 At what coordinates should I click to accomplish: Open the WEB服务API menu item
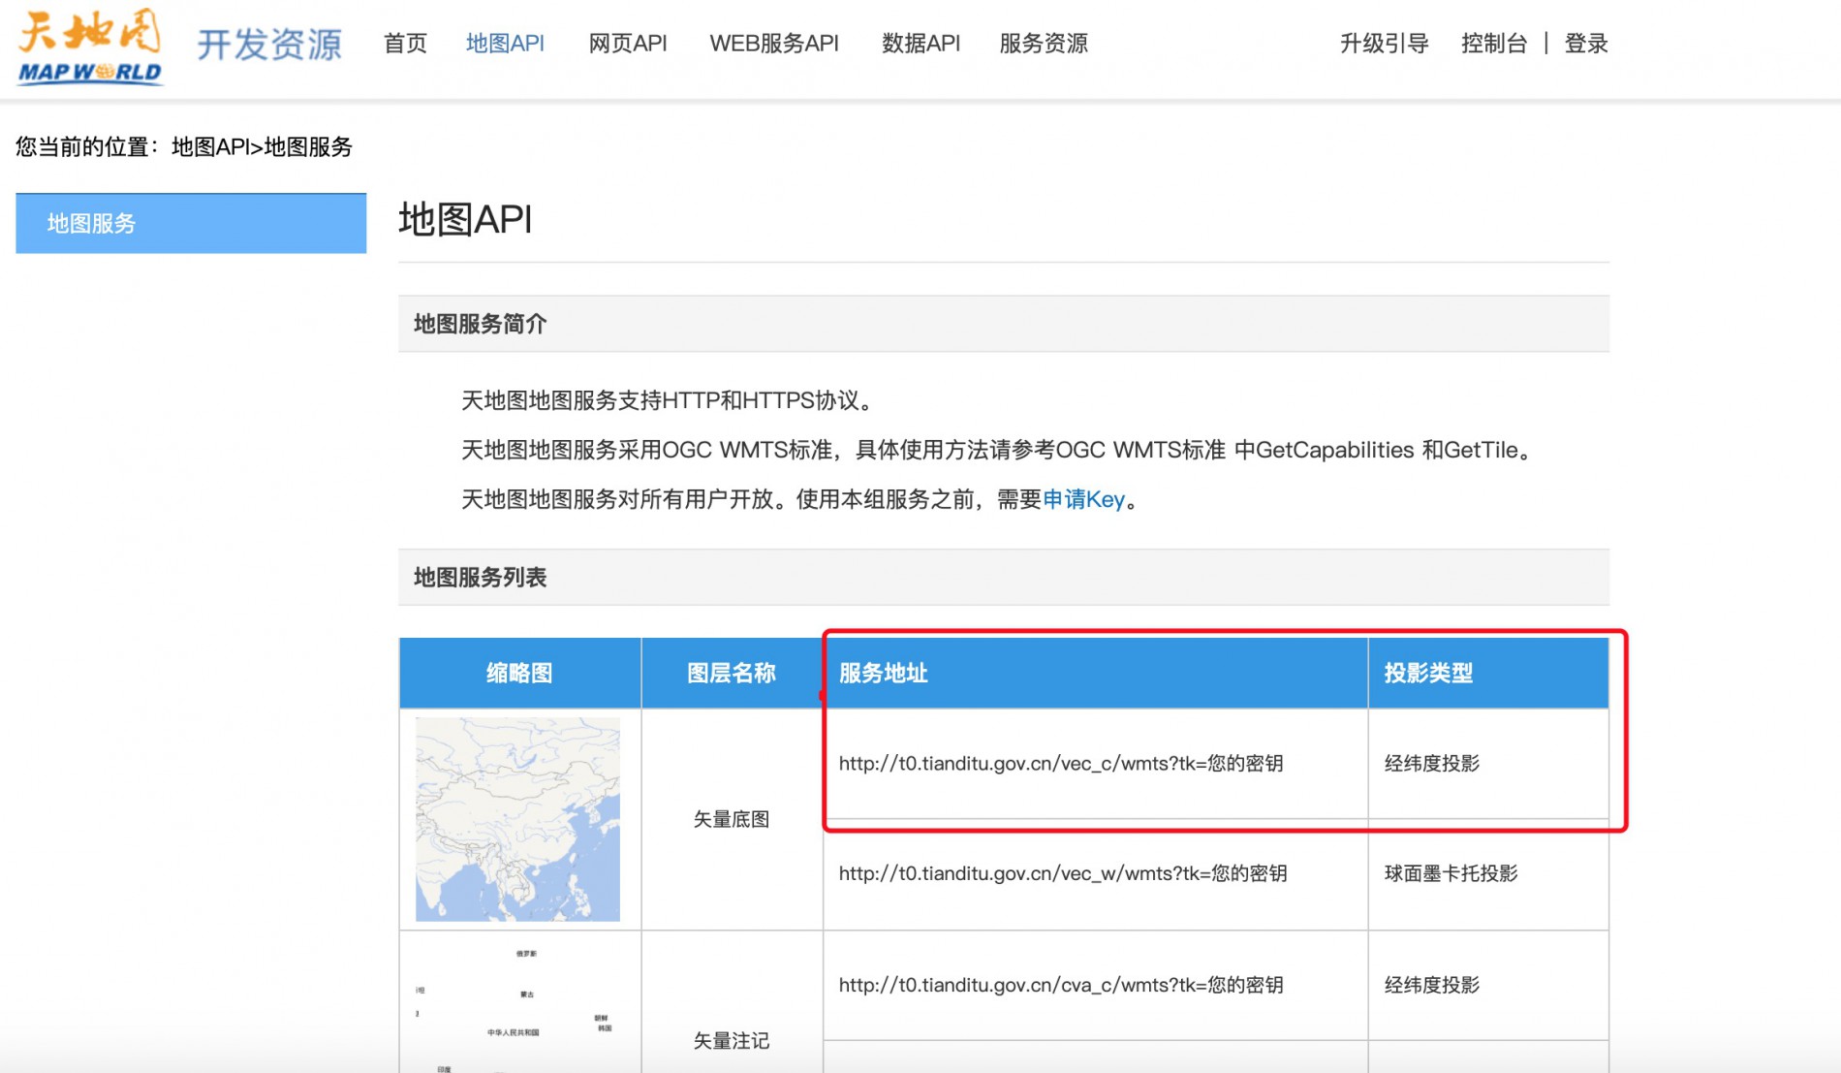coord(774,44)
